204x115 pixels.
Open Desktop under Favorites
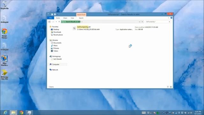[56, 29]
